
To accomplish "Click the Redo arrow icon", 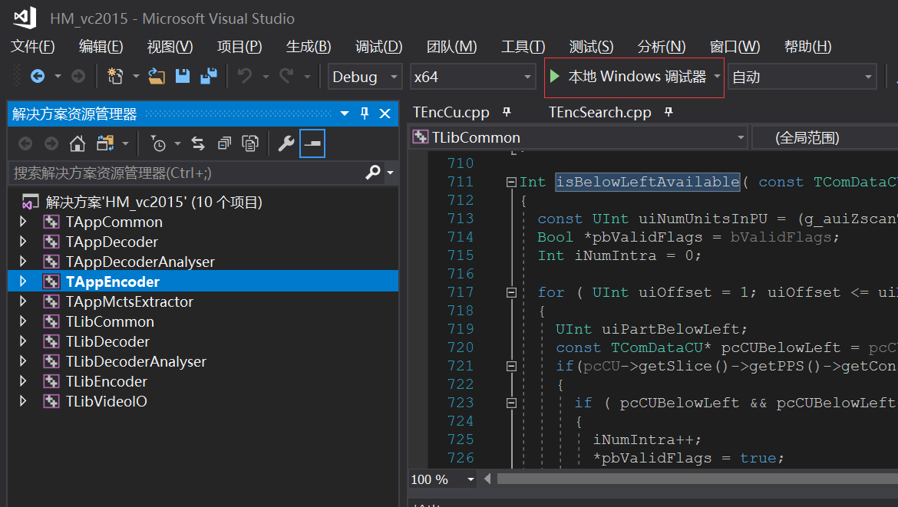I will click(286, 76).
